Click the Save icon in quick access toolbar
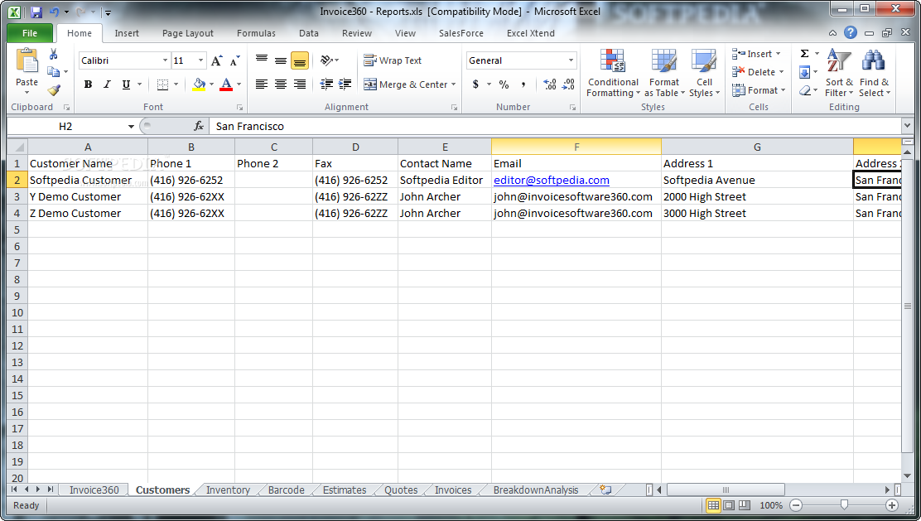This screenshot has height=521, width=921. 36,12
